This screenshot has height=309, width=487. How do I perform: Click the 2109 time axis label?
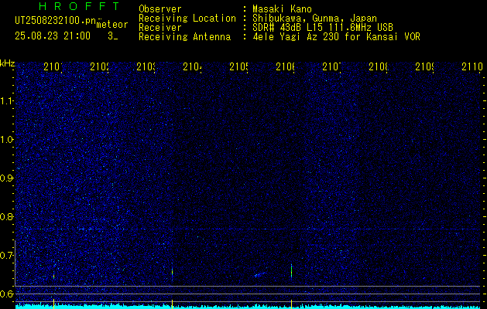[x=424, y=66]
